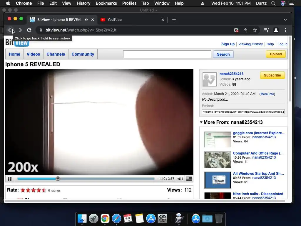This screenshot has width=301, height=226.
Task: Focus the BitView search field
Action: click(x=167, y=54)
